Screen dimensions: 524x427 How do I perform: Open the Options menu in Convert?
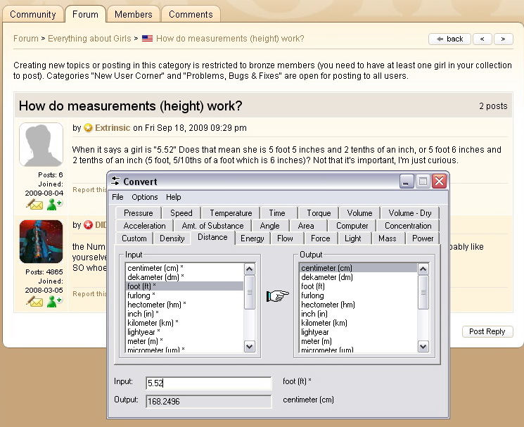pyautogui.click(x=145, y=197)
